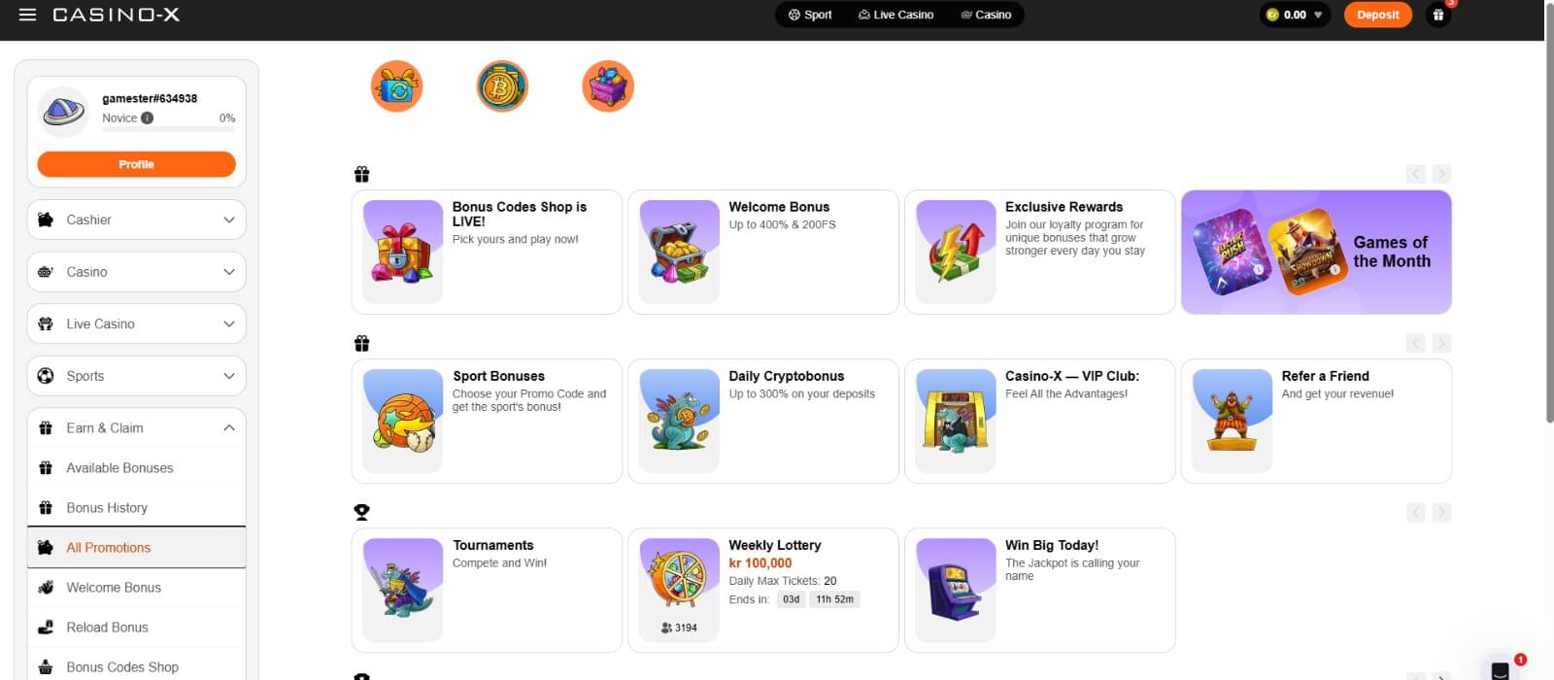The image size is (1554, 680).
Task: Open the hamburger menu icon
Action: 27,15
